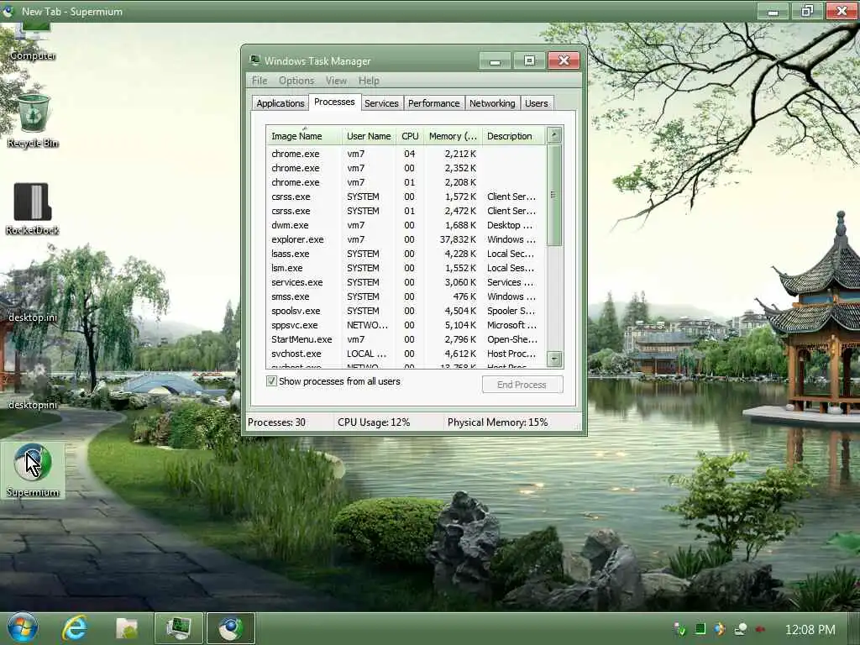The image size is (860, 645).
Task: Select the dwm.exe process row
Action: 406,225
